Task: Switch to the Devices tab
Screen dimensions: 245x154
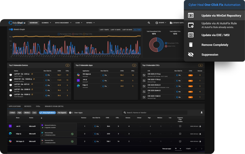Action: pos(28,106)
